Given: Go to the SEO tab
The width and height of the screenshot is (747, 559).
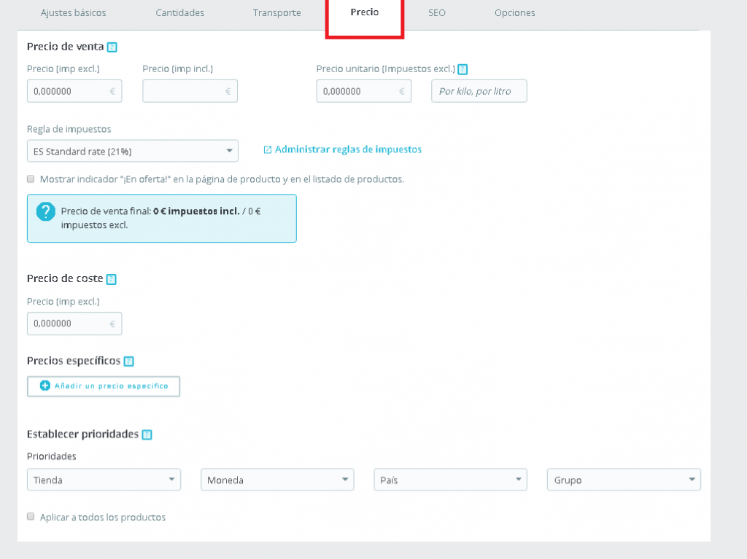Looking at the screenshot, I should point(437,13).
